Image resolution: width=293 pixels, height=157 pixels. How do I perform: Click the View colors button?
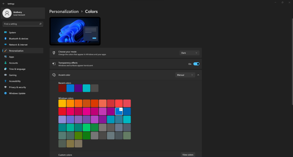click(x=188, y=155)
